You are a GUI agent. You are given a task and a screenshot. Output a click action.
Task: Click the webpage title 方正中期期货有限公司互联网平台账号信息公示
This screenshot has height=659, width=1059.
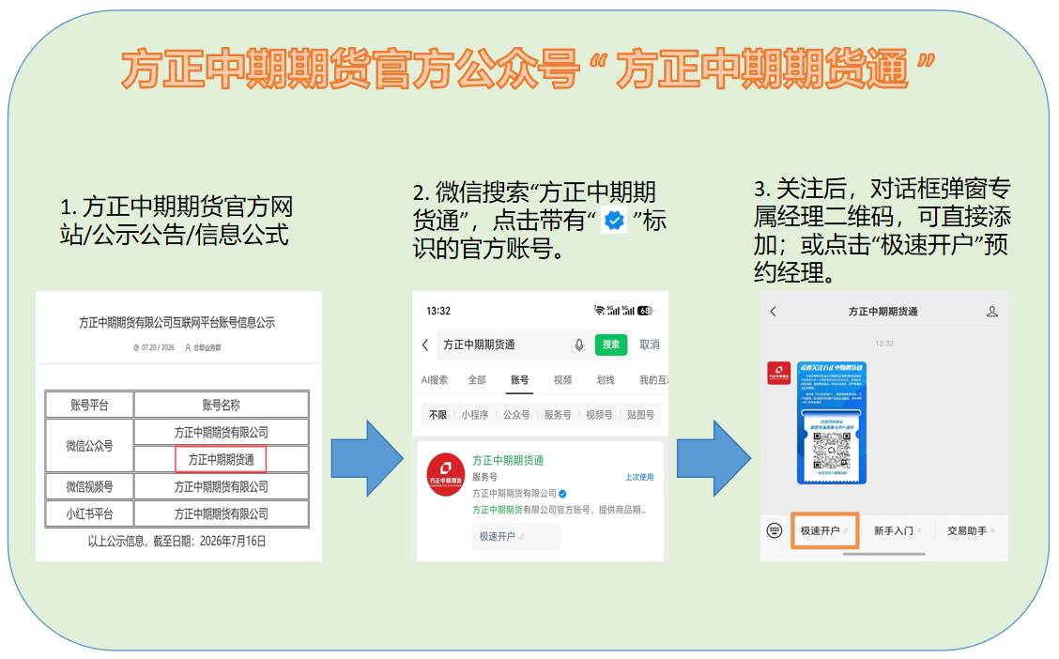[x=176, y=323]
